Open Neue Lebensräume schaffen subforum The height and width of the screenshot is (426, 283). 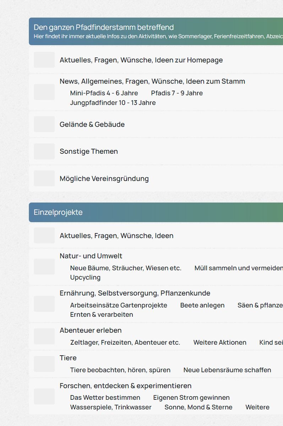pyautogui.click(x=227, y=370)
